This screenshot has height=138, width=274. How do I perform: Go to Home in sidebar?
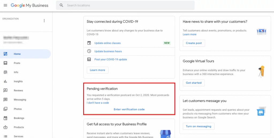point(25,54)
